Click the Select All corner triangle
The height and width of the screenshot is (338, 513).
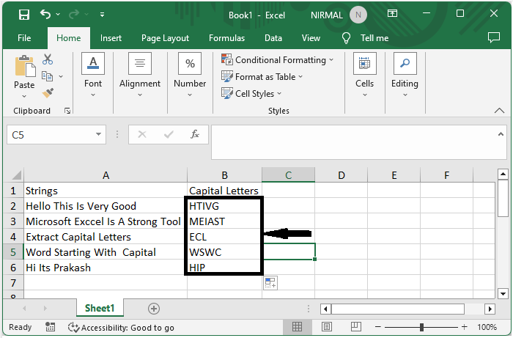tap(16, 175)
